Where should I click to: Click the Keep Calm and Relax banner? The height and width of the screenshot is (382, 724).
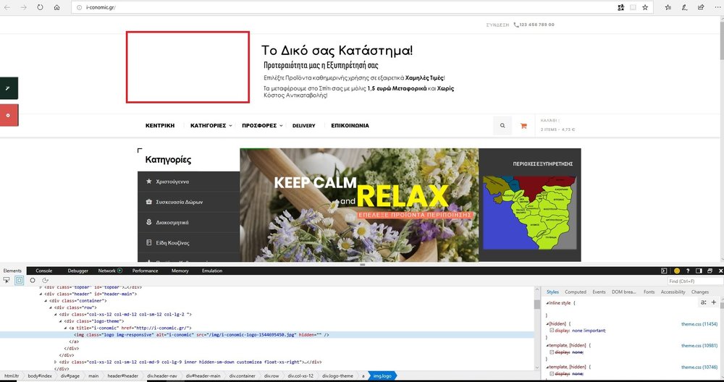pyautogui.click(x=359, y=205)
